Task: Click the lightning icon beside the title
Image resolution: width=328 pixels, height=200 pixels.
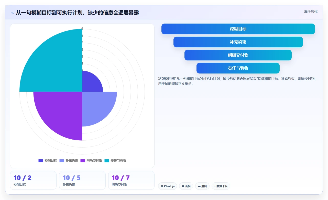Action: click(x=12, y=13)
